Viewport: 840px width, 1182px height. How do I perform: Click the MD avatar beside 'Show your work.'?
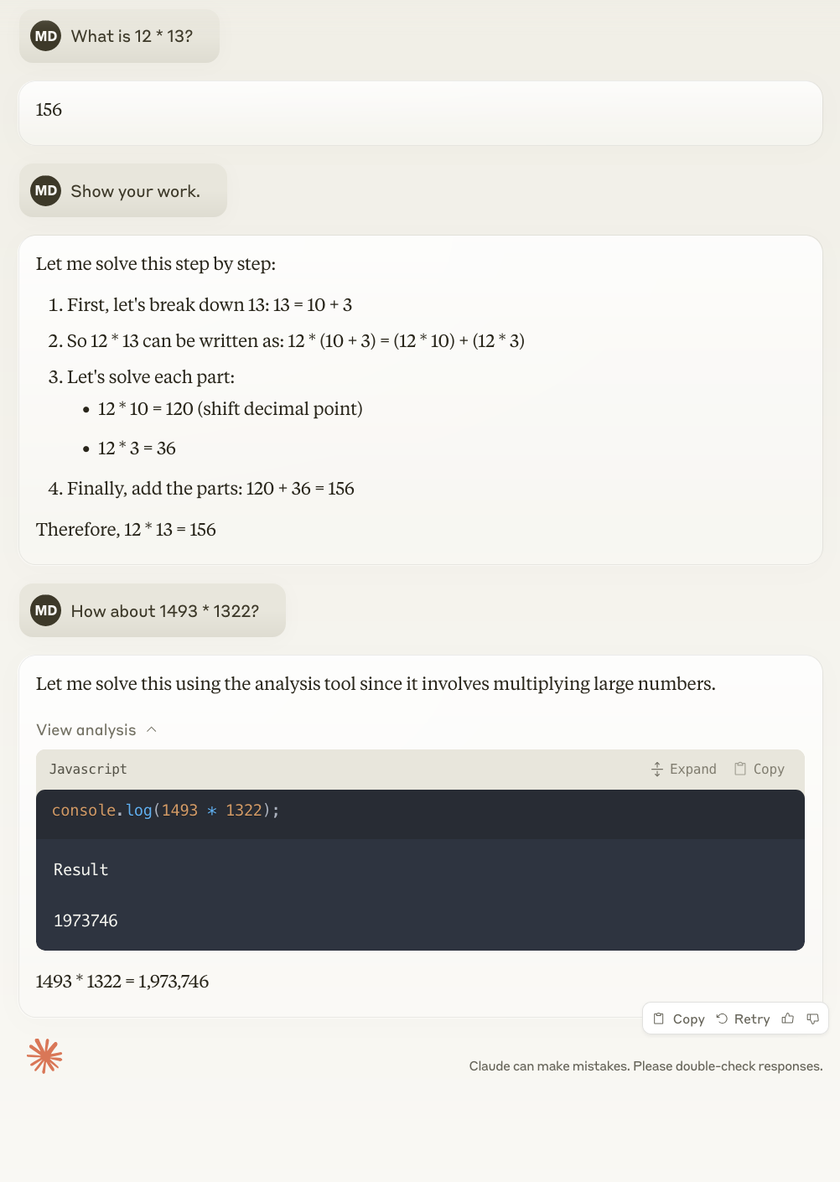coord(46,190)
